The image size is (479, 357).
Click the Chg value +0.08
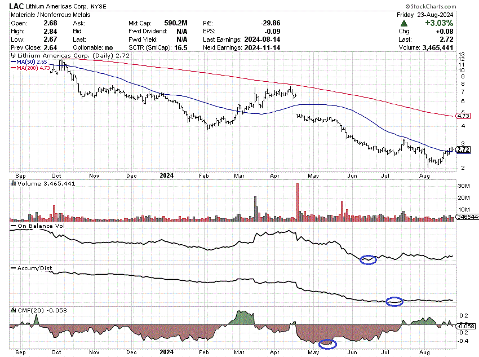tap(445, 31)
